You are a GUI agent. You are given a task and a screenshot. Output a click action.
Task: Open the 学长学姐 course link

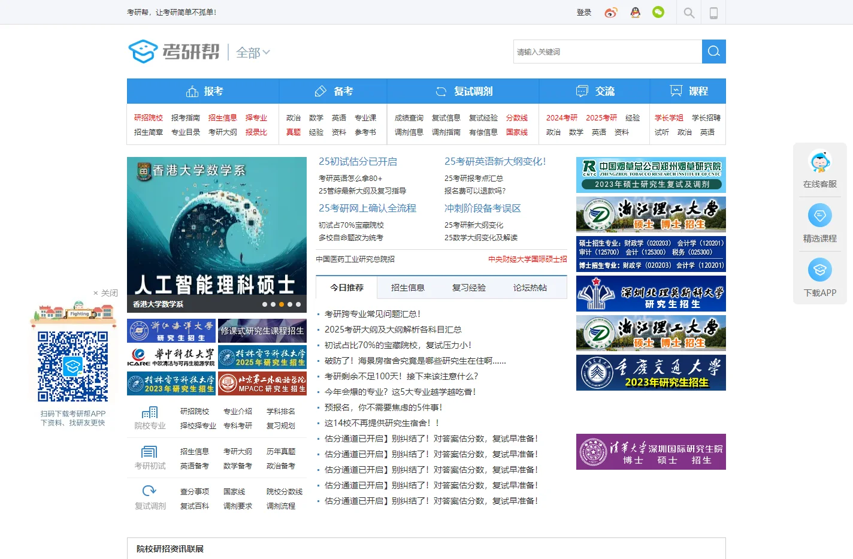[669, 118]
